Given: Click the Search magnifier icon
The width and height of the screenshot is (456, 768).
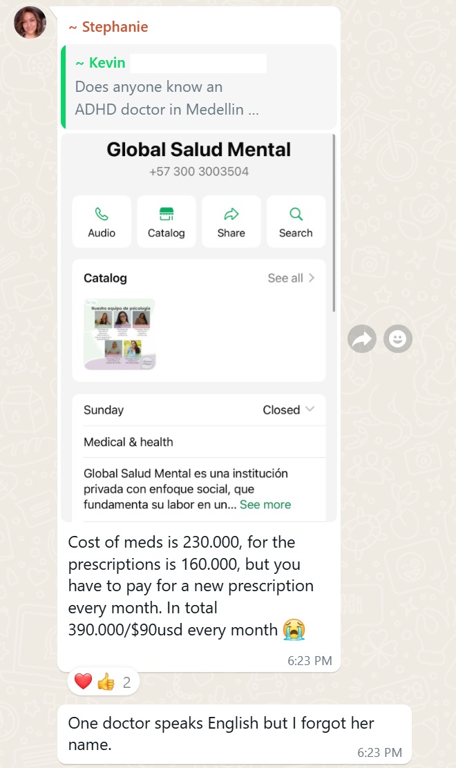Looking at the screenshot, I should (x=296, y=213).
